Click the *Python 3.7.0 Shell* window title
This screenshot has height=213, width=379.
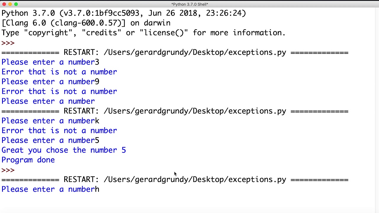[189, 4]
